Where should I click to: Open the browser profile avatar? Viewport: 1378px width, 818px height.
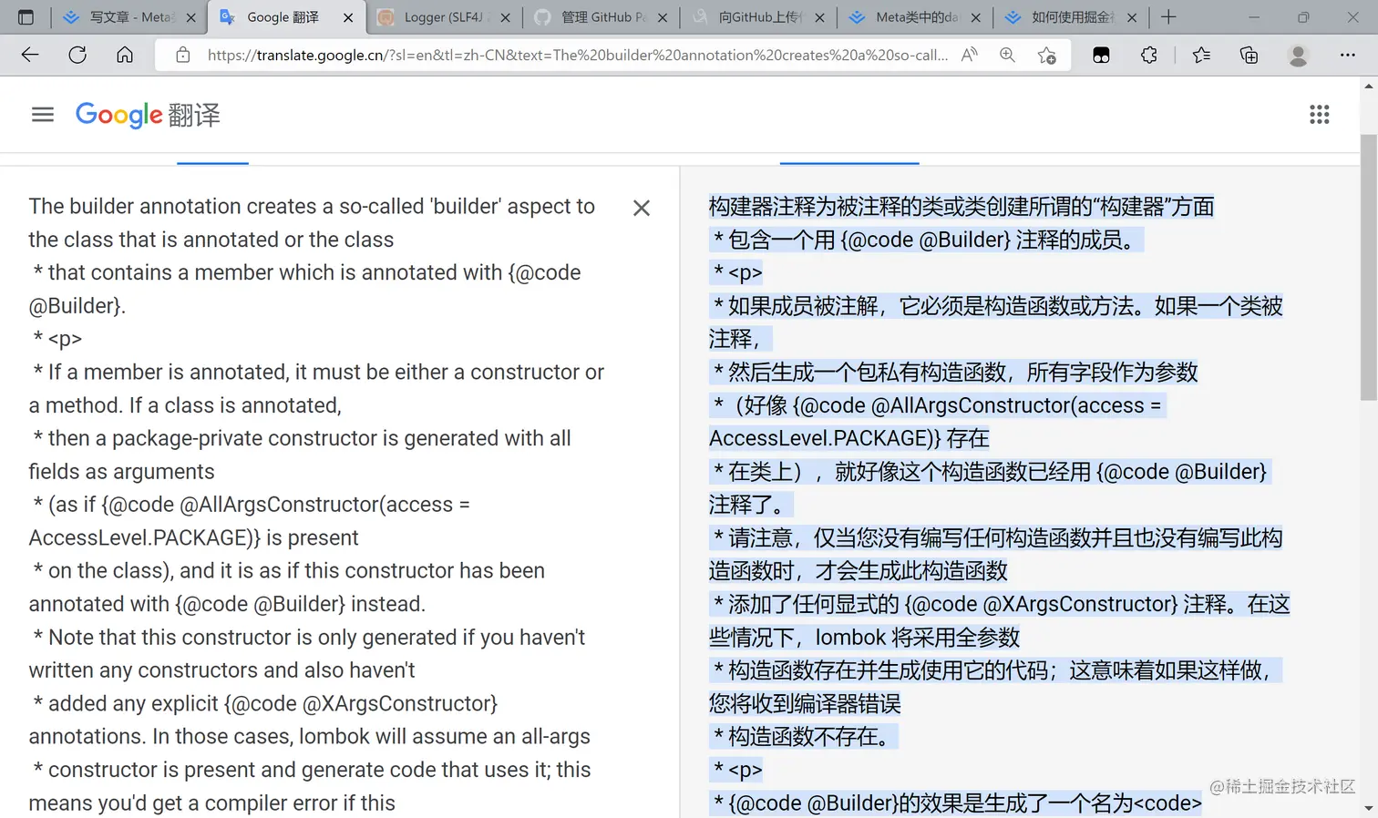coord(1298,55)
